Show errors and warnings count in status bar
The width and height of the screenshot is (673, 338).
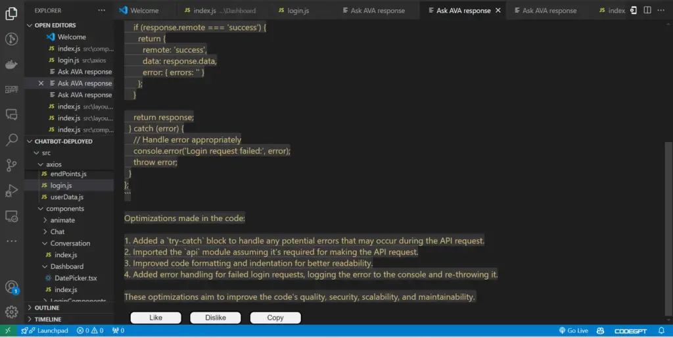(x=90, y=331)
